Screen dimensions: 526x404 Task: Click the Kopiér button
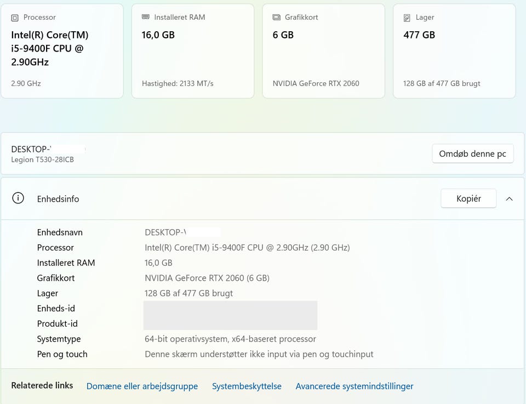[468, 198]
